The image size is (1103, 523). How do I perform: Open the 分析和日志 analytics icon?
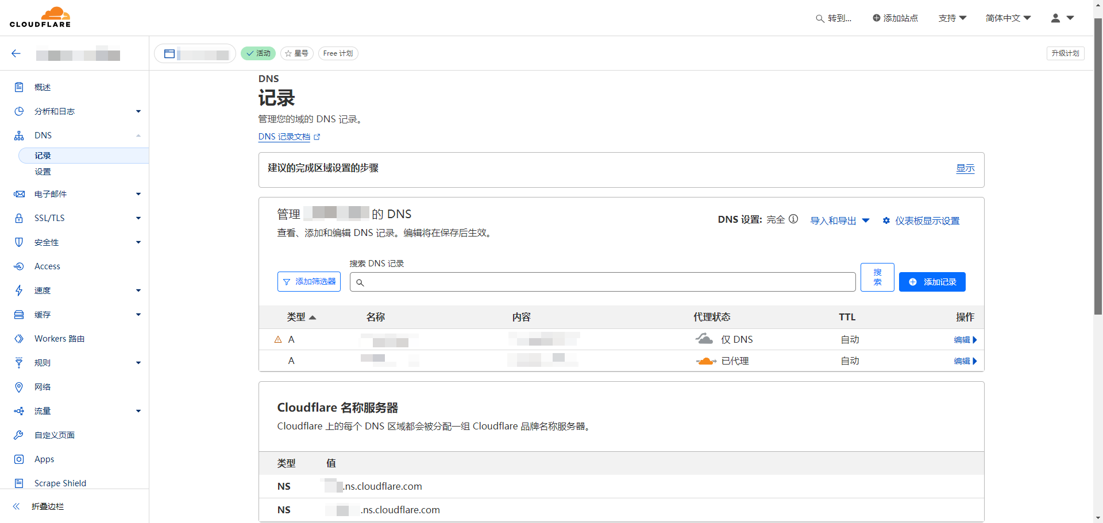click(x=19, y=111)
